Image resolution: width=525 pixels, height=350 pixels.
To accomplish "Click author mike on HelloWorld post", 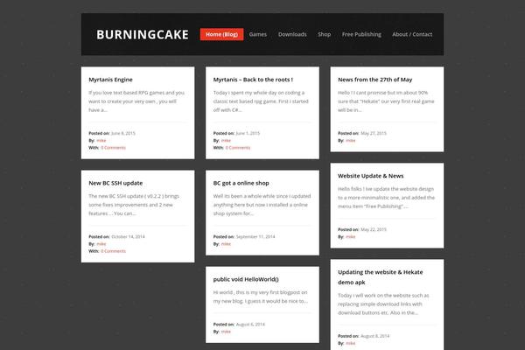I will click(226, 332).
